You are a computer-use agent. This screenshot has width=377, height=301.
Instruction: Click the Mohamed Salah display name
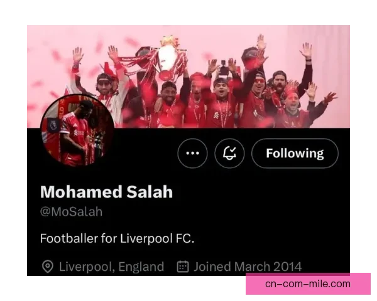click(106, 192)
